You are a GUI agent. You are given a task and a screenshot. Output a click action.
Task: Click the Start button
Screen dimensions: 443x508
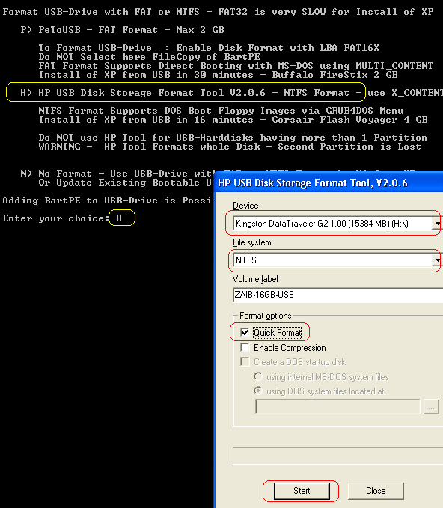coord(302,491)
